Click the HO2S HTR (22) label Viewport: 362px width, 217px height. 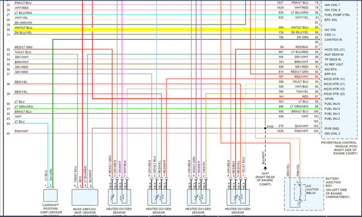[334, 94]
